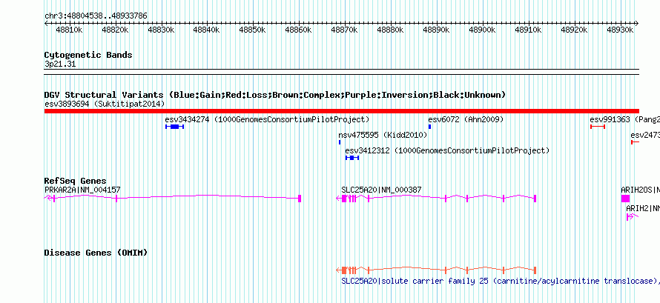This screenshot has width=660, height=303.
Task: Open the esv3434274 (1000GenomesConsortiumPilotProject) label
Action: coord(267,119)
